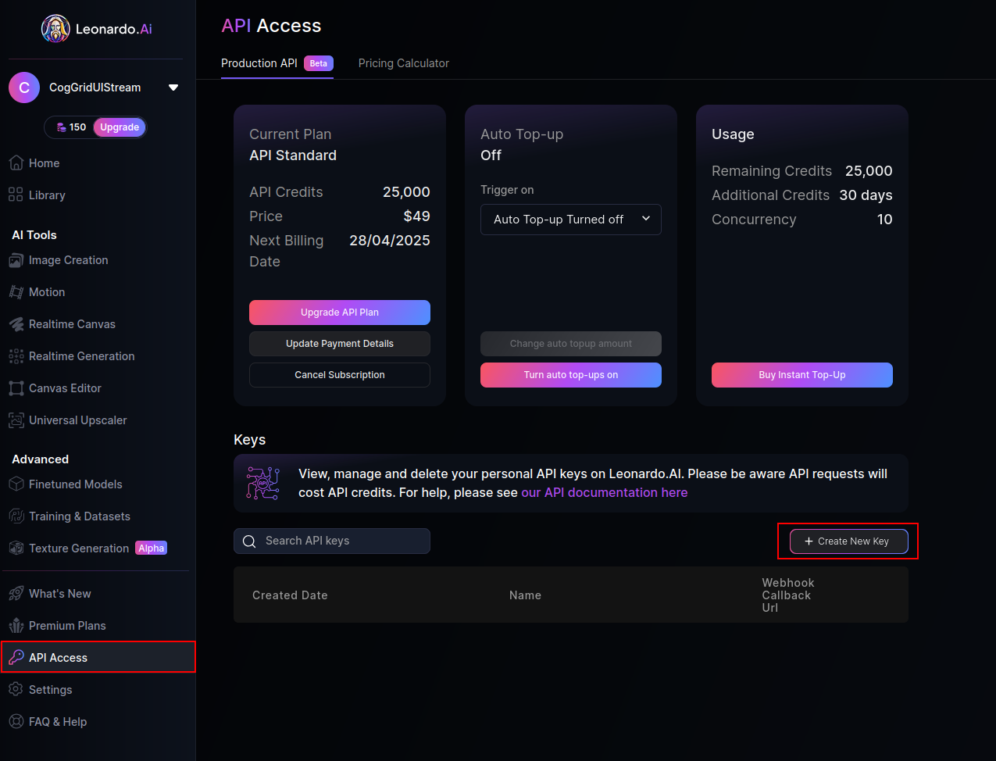Image resolution: width=996 pixels, height=761 pixels.
Task: Click the Library grid icon
Action: (16, 195)
